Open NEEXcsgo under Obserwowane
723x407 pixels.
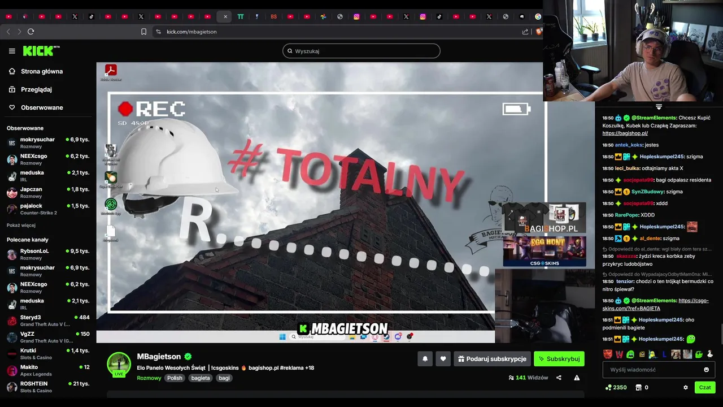pos(48,159)
